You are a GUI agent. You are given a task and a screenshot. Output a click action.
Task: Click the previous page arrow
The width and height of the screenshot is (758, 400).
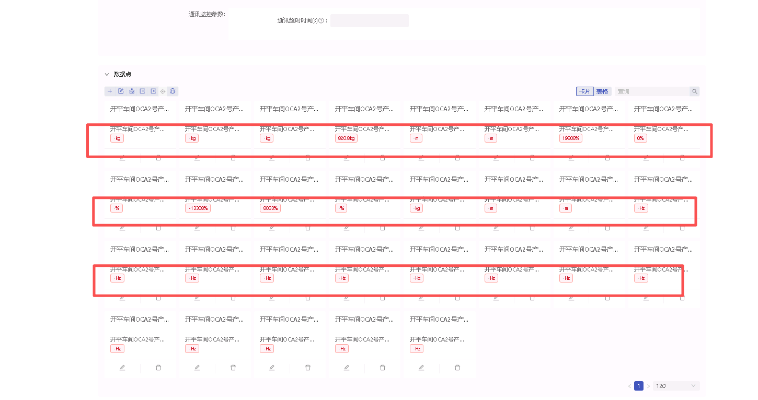[629, 386]
